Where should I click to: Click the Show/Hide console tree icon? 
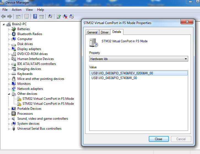click(x=18, y=17)
